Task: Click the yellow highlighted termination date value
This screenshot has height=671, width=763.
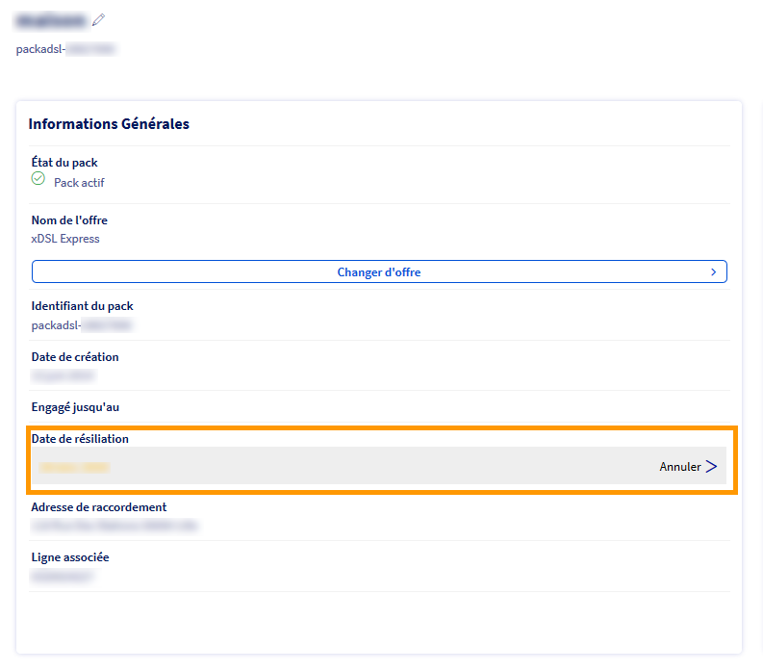Action: [x=74, y=467]
